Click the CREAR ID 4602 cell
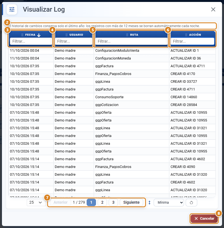This screenshot has height=228, width=224. coord(192,182)
